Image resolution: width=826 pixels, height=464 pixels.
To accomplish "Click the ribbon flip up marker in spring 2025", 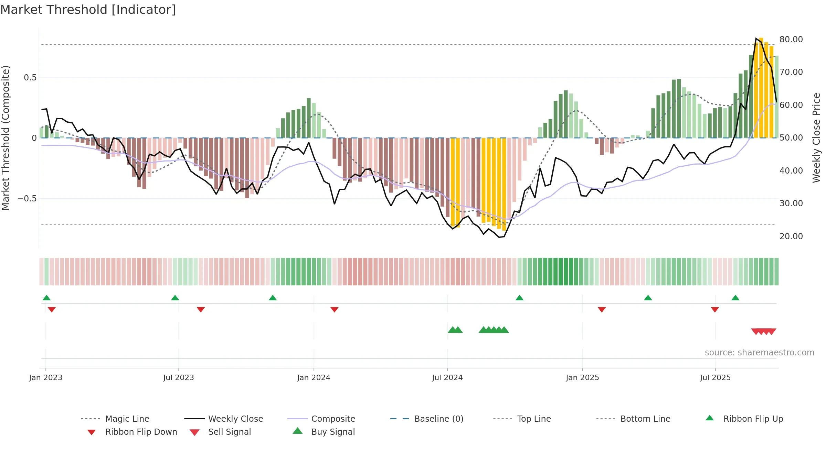I will [648, 298].
